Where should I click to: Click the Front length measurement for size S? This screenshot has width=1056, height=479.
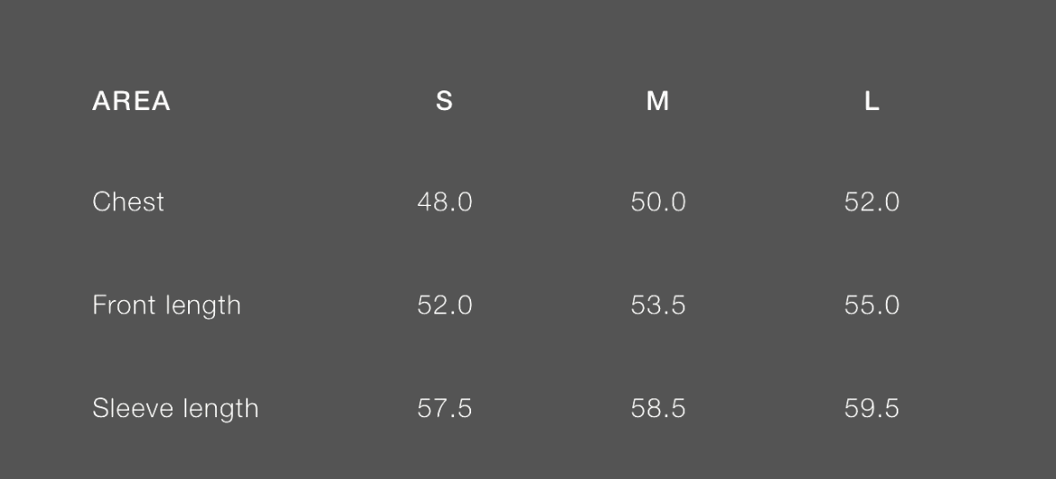444,305
